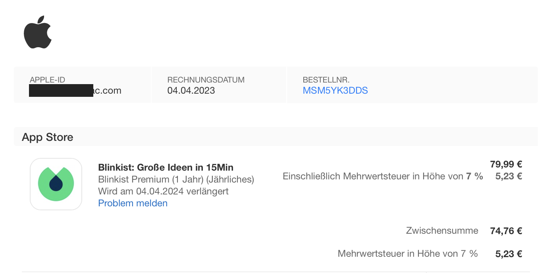Click the RECHNUNGSDATUM label
The height and width of the screenshot is (273, 555).
click(206, 80)
